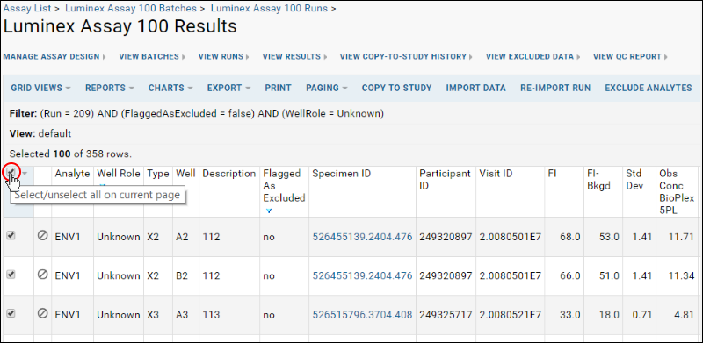
Task: Click the Re-Import Run button
Action: click(555, 88)
